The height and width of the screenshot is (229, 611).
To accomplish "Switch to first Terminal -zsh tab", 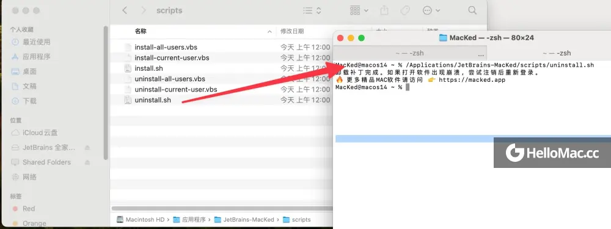I will [409, 53].
